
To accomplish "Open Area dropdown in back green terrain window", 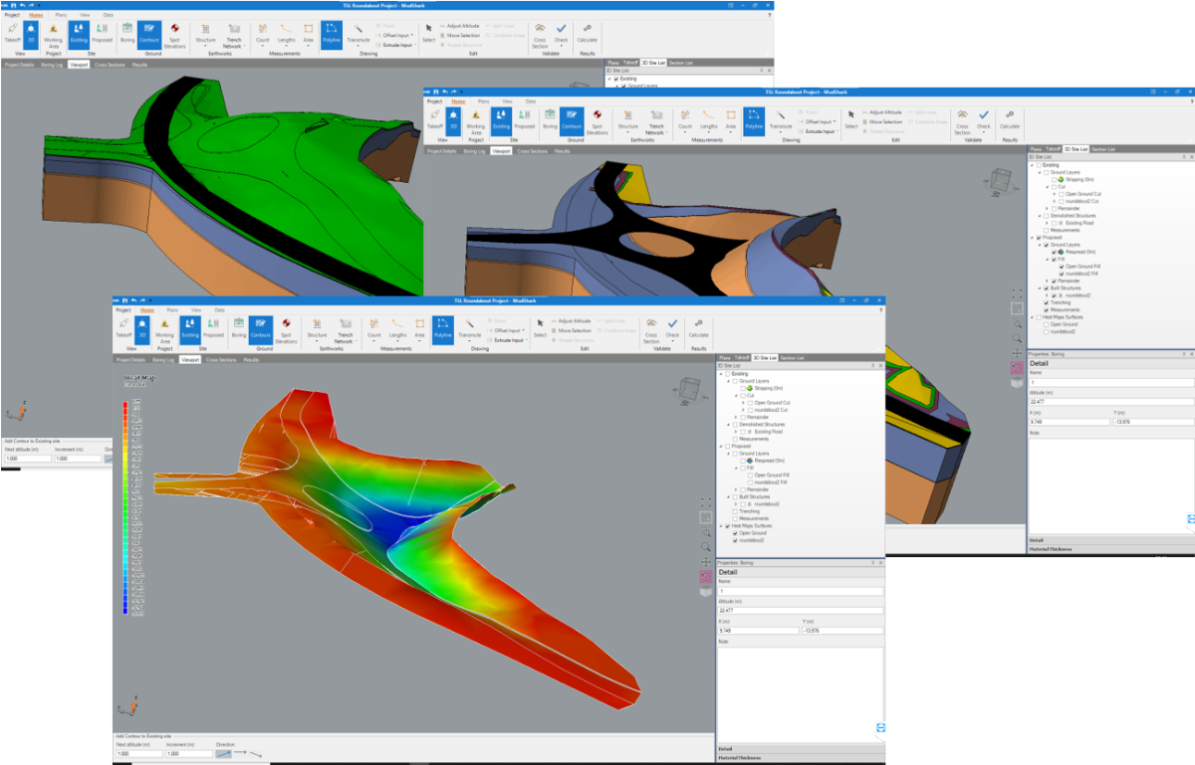I will [309, 33].
